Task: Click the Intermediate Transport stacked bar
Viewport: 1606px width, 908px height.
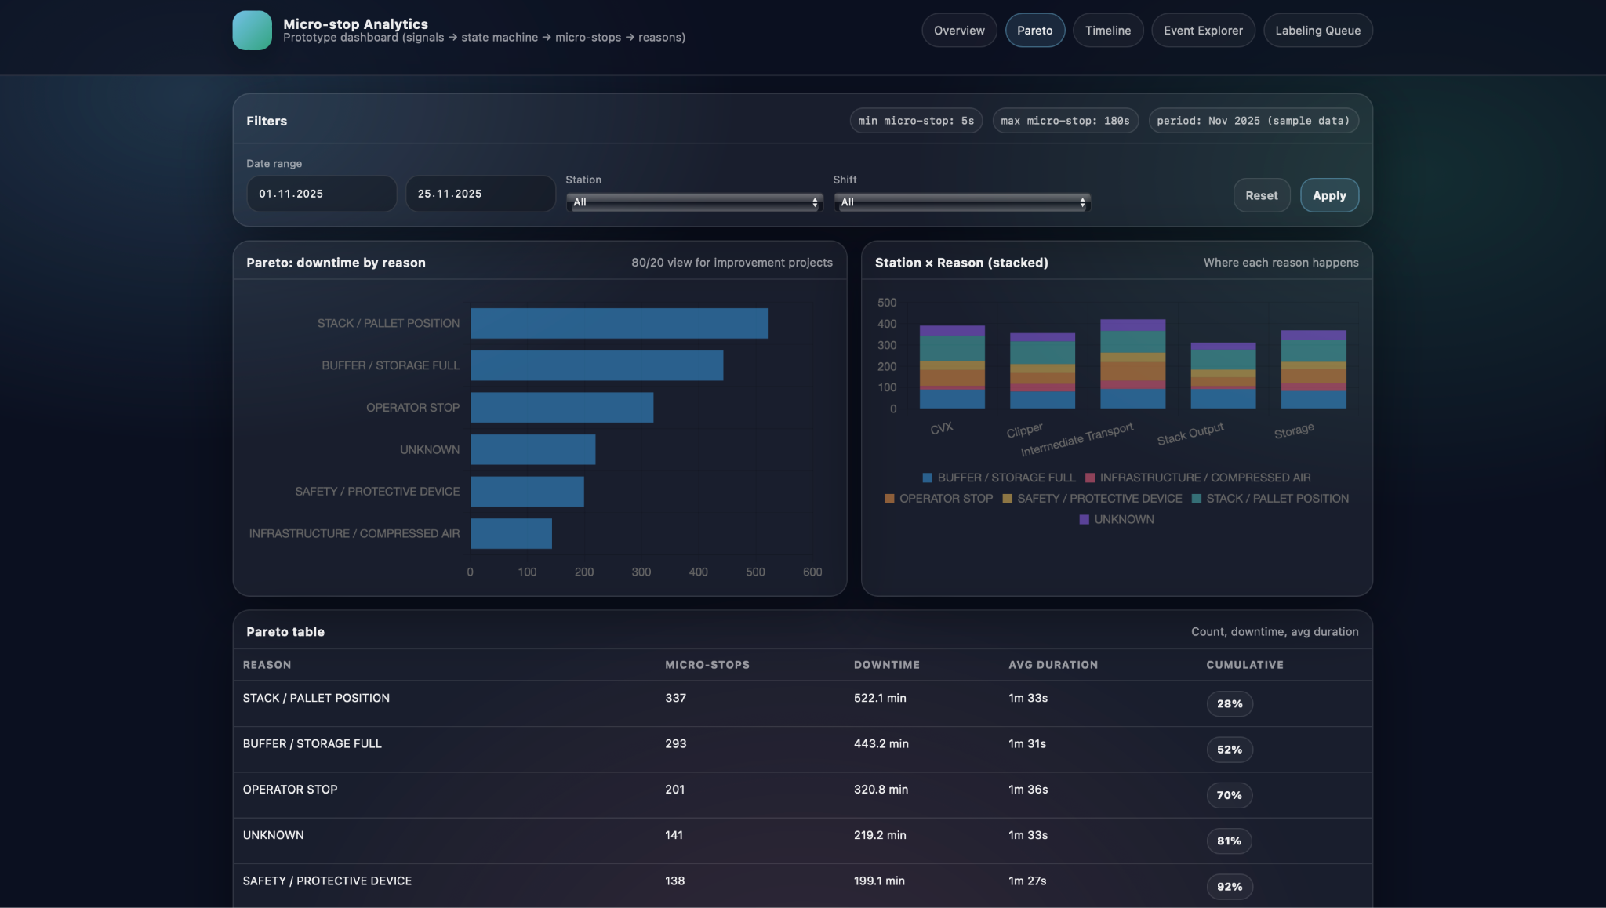Action: coord(1132,365)
